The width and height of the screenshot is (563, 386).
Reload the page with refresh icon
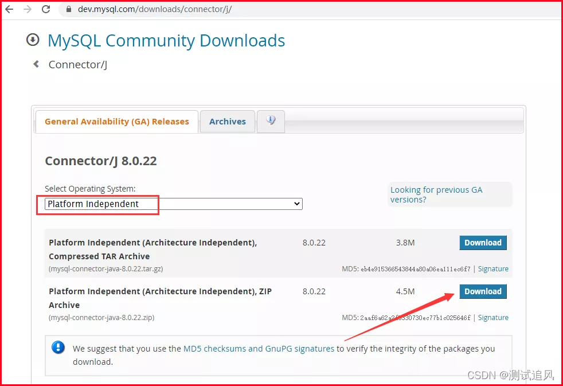click(x=46, y=9)
